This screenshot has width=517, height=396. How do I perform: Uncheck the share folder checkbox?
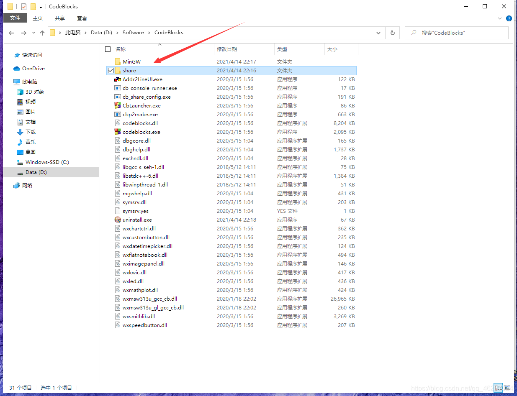pos(111,71)
